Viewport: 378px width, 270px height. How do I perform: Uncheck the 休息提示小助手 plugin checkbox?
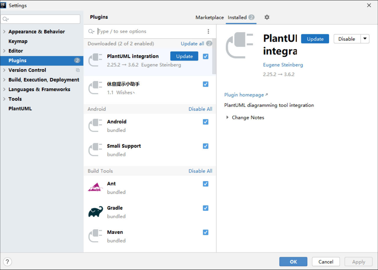coord(206,84)
